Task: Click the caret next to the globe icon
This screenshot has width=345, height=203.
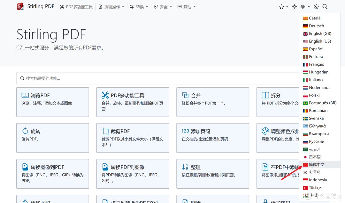Action: (x=309, y=7)
